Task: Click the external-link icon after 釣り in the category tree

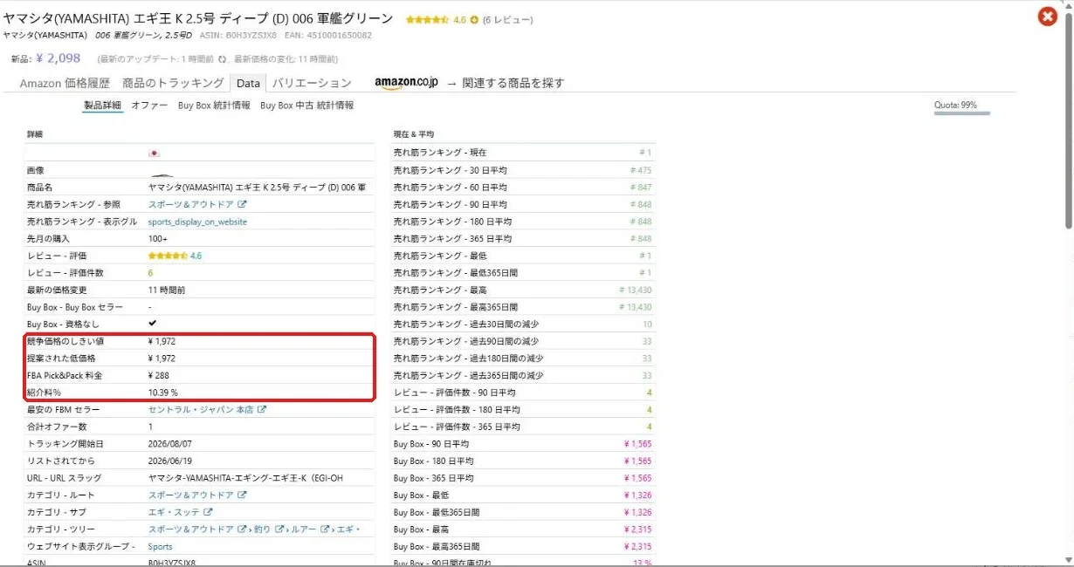Action: tap(280, 529)
